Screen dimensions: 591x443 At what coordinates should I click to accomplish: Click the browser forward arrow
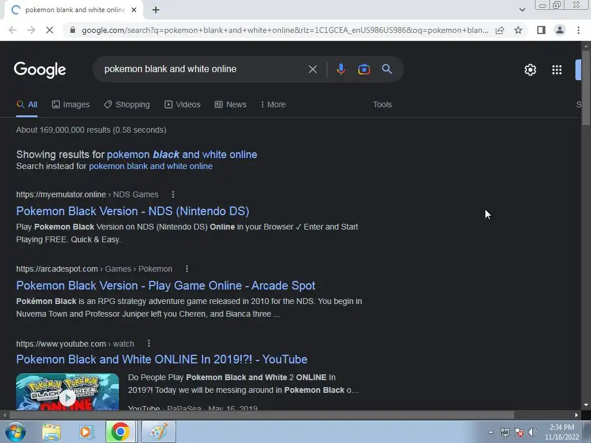point(31,30)
